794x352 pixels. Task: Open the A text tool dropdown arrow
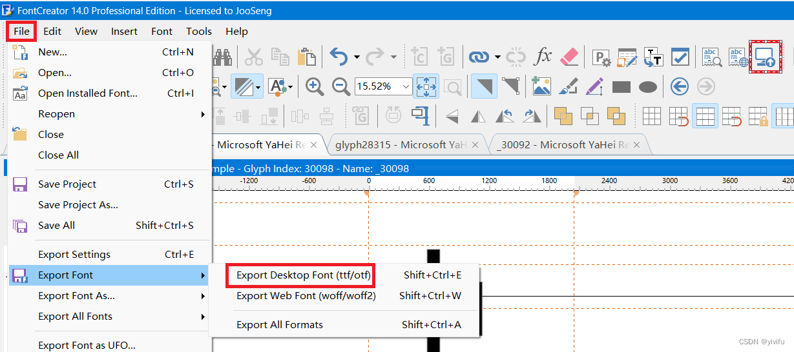[290, 86]
